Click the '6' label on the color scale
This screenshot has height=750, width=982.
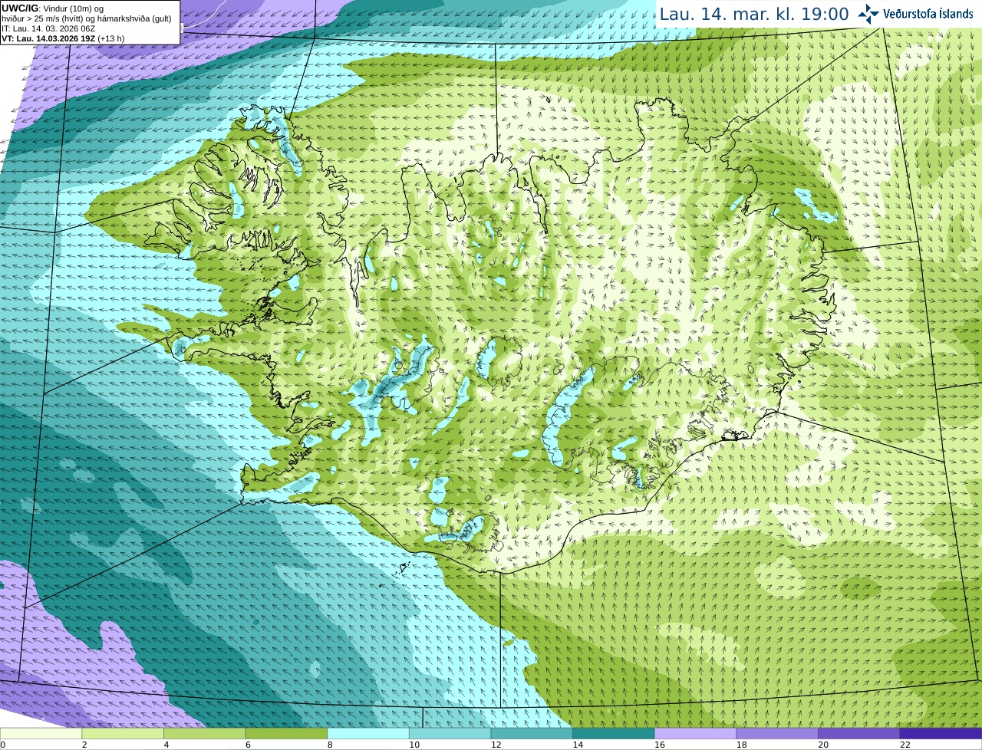pyautogui.click(x=248, y=745)
